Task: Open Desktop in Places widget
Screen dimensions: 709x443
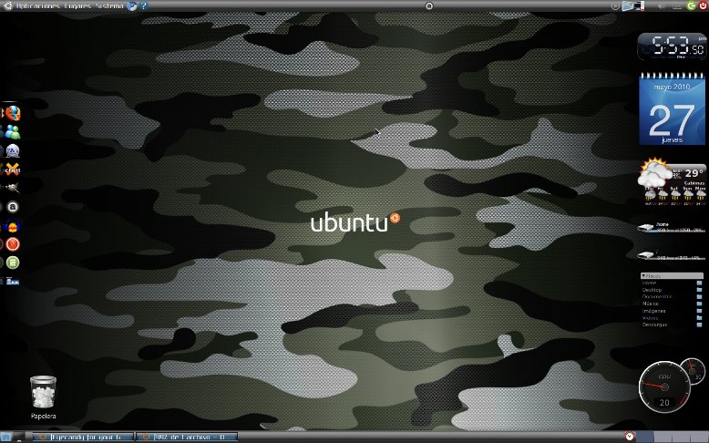Action: pos(672,290)
